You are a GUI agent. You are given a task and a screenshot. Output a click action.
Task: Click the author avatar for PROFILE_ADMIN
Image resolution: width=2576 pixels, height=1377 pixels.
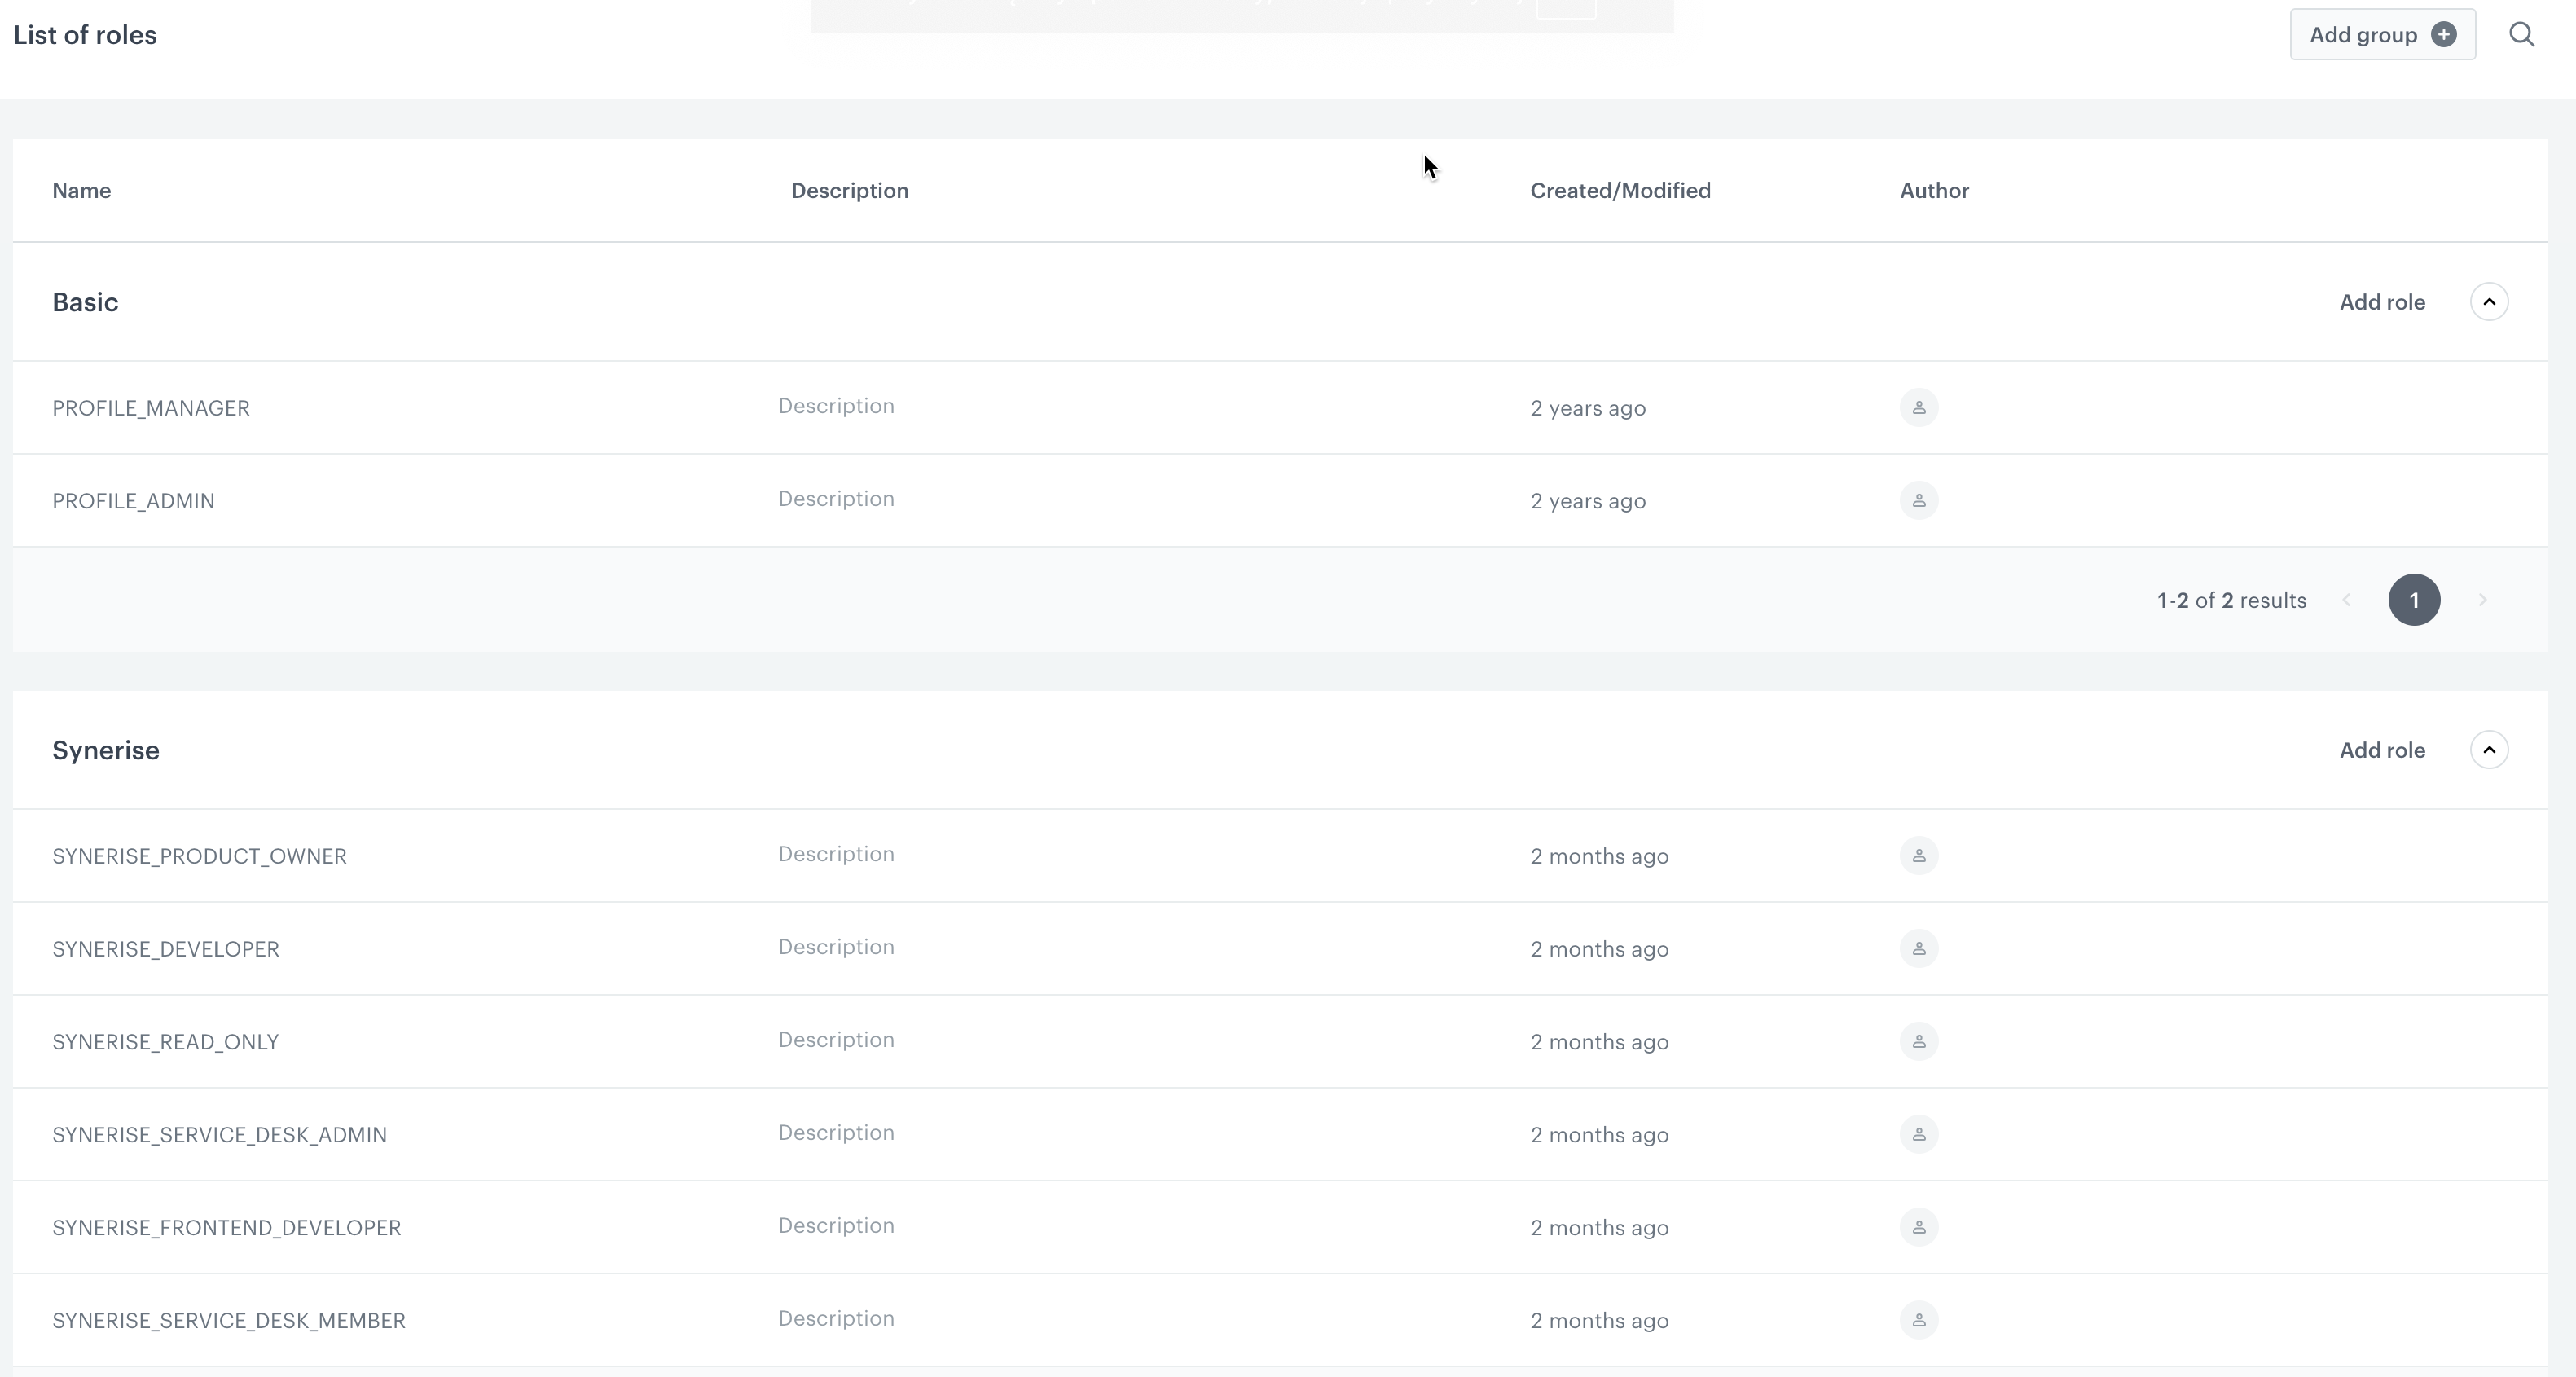1918,500
